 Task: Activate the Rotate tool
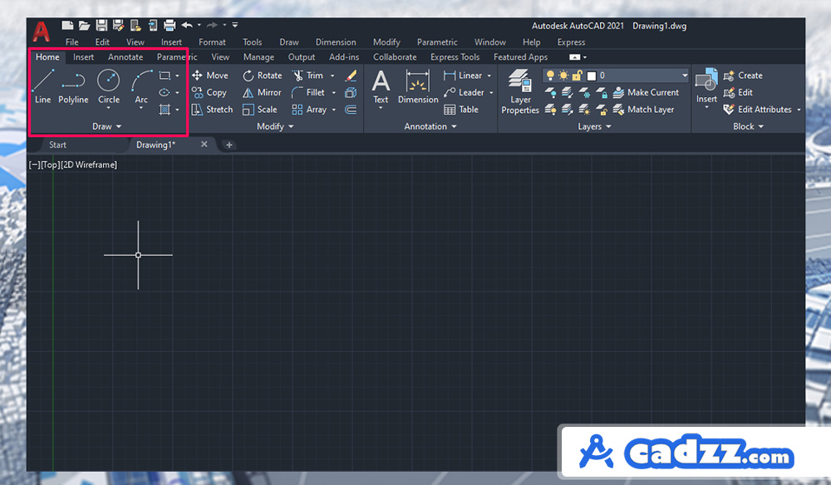263,76
